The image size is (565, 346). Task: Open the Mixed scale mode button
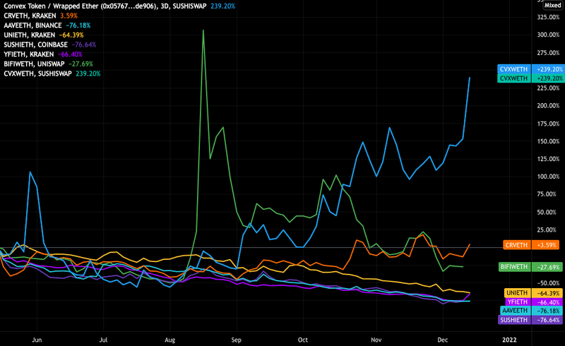tap(552, 6)
